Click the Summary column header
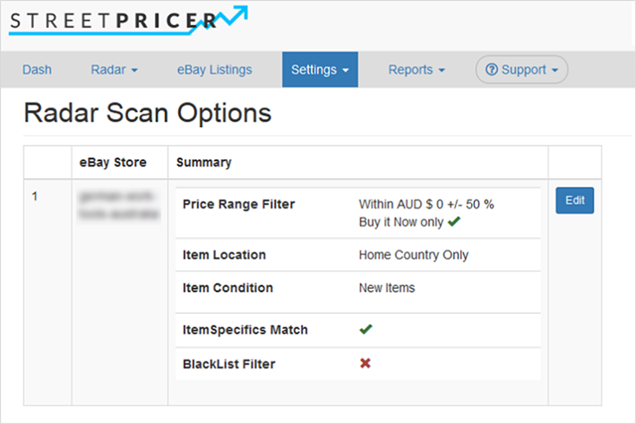This screenshot has height=424, width=636. [203, 163]
